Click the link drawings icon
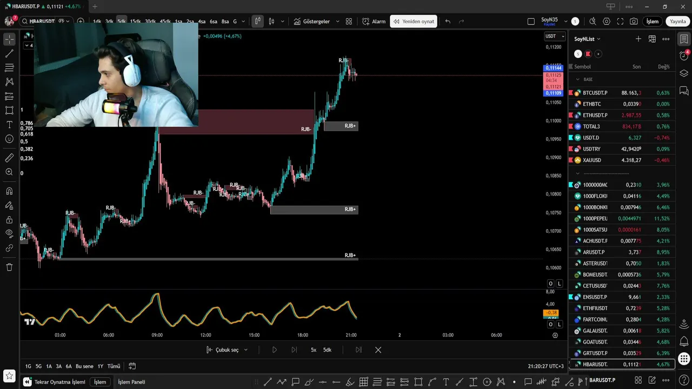Screen dimensions: 692x389 [9, 248]
